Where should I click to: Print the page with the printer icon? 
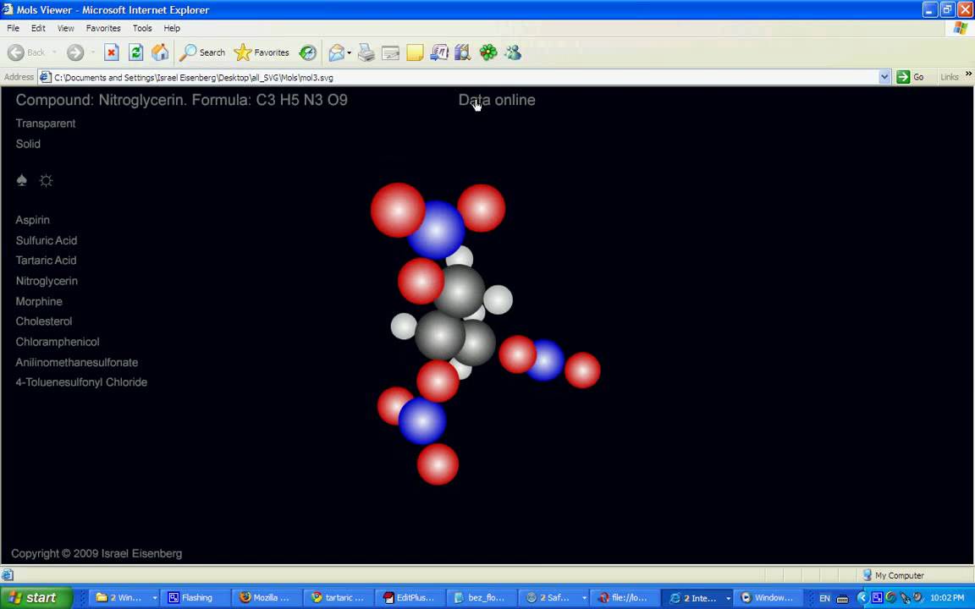click(366, 52)
